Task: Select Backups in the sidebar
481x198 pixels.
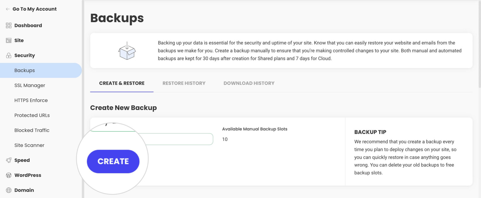Action: tap(41, 70)
